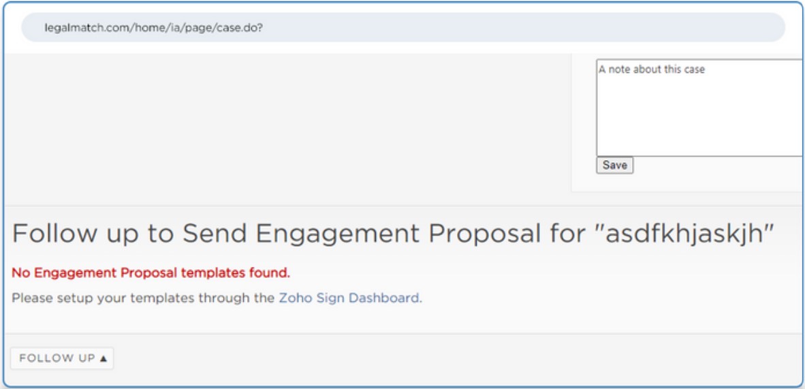Select the legalmatch.com URL text
Screen dimensions: 805x389
pyautogui.click(x=157, y=28)
